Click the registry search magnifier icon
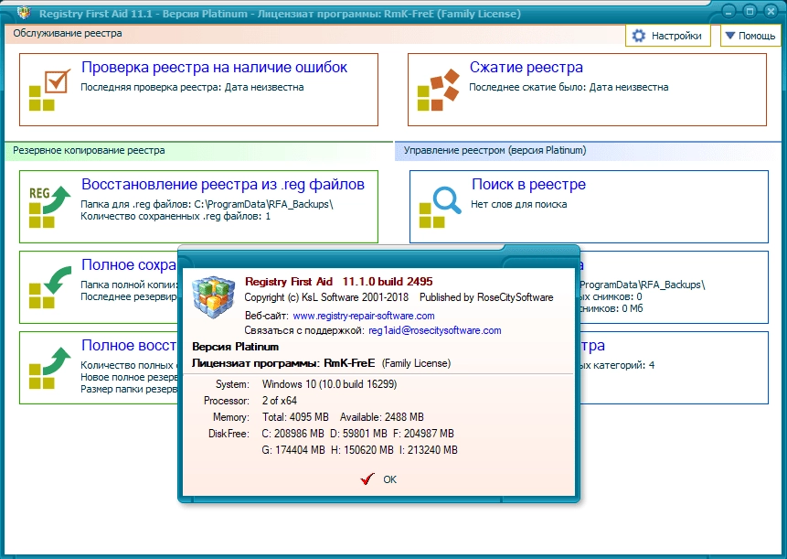787x559 pixels. pyautogui.click(x=441, y=207)
